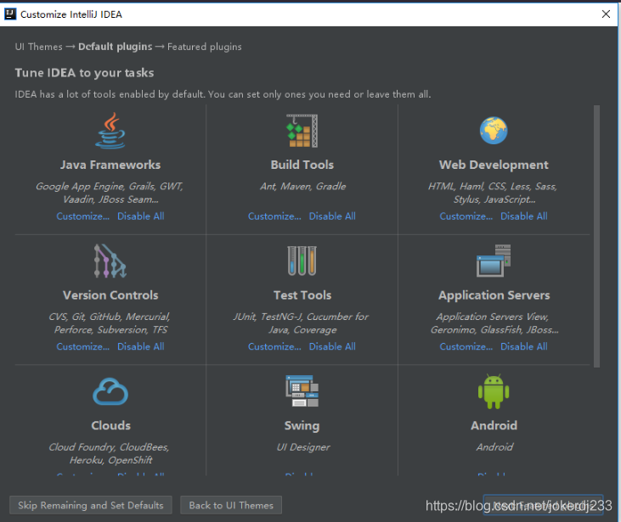Click the Build Tools crane icon
Screen dimensions: 621x522
(x=302, y=131)
